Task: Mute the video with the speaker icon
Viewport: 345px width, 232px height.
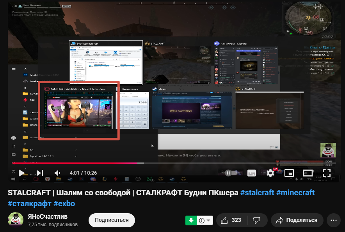Action: tap(57, 173)
